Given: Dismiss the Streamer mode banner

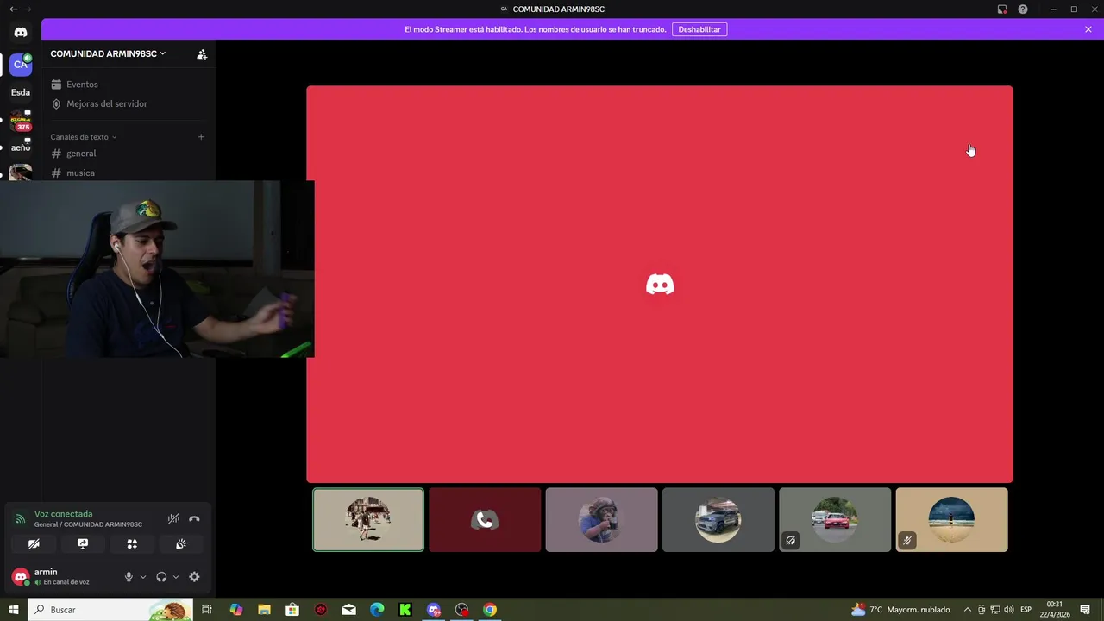Looking at the screenshot, I should tap(1088, 29).
